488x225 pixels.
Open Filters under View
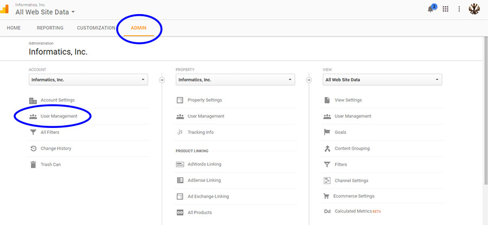point(341,164)
